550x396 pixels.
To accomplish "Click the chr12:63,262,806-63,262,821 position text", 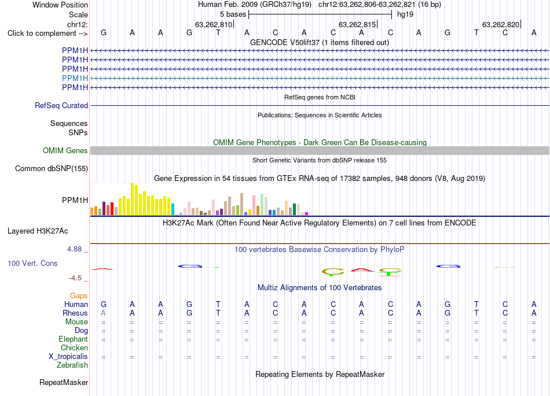I will (x=366, y=5).
